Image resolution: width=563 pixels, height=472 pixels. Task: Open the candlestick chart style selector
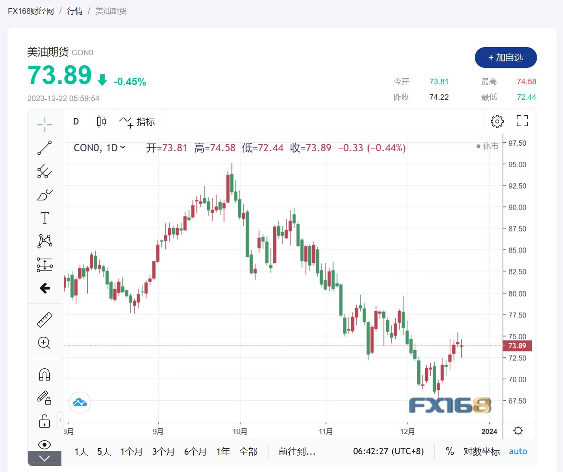[x=101, y=121]
